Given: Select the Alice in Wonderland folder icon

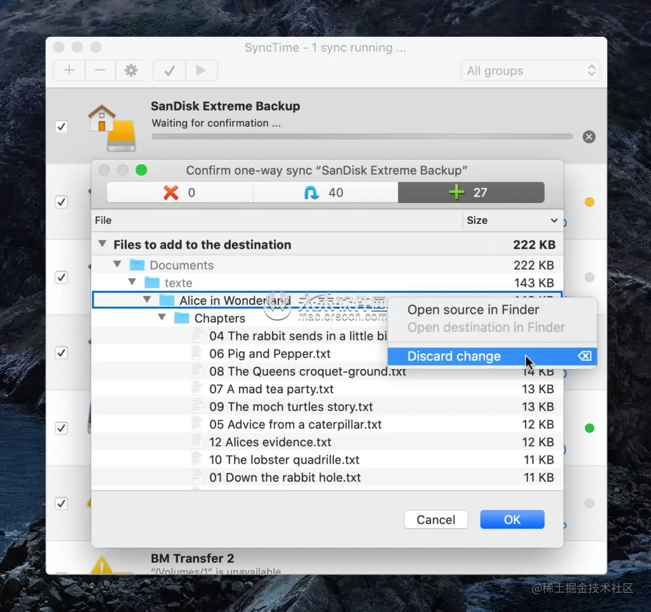Looking at the screenshot, I should tap(167, 300).
